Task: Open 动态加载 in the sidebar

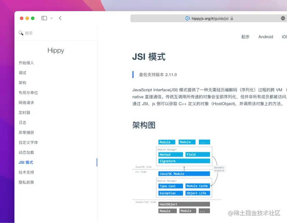Action: point(26,152)
